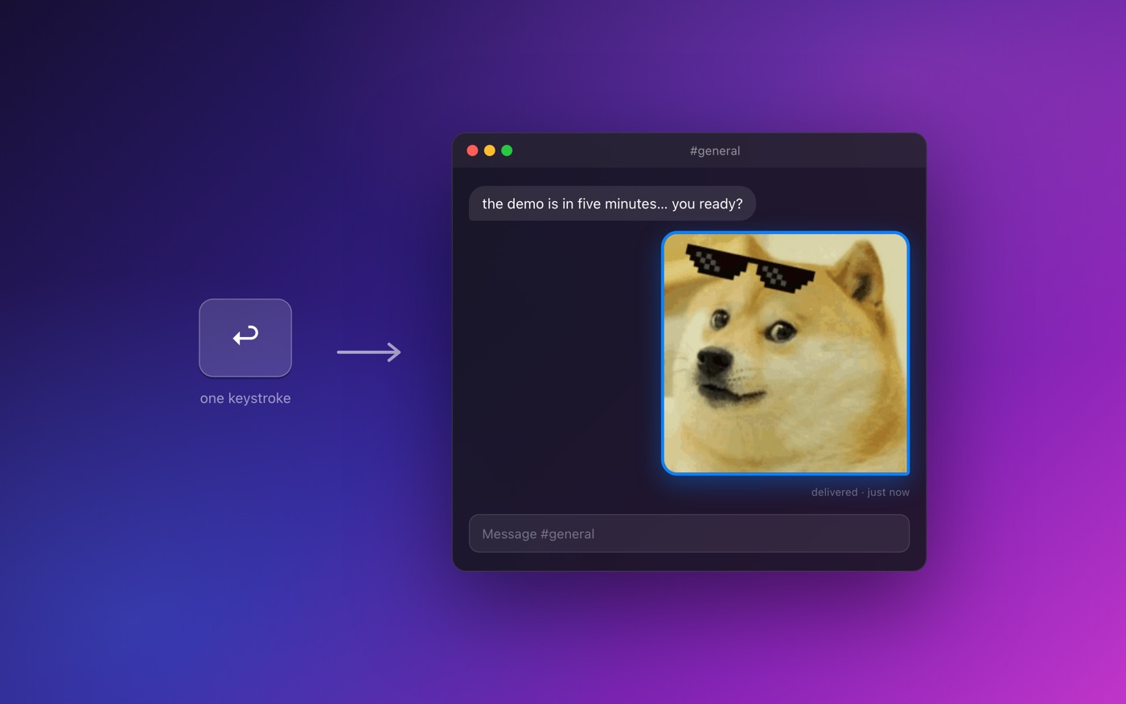Click the #general window title
Viewport: 1126px width, 704px height.
(x=715, y=150)
